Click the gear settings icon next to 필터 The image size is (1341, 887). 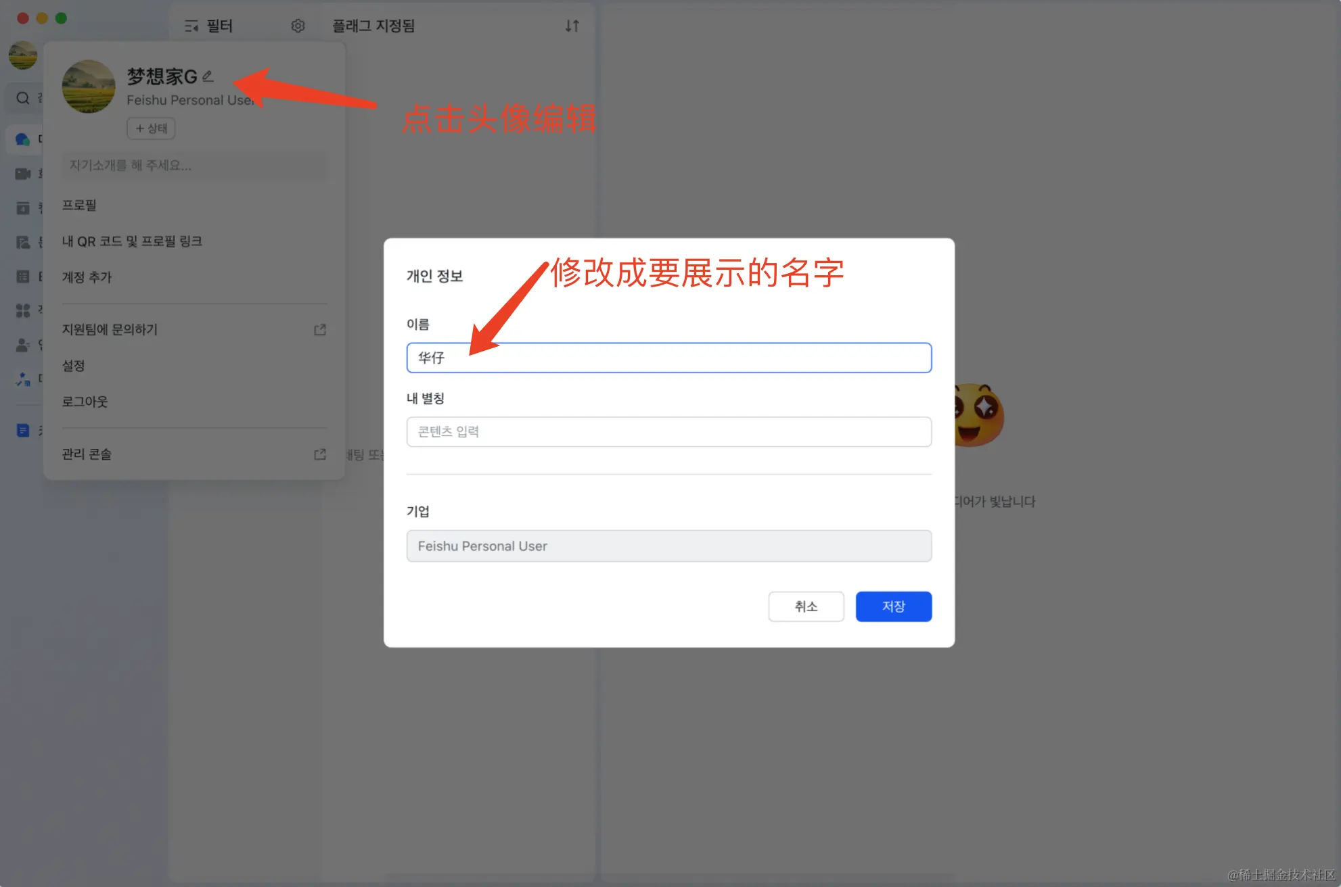tap(298, 26)
